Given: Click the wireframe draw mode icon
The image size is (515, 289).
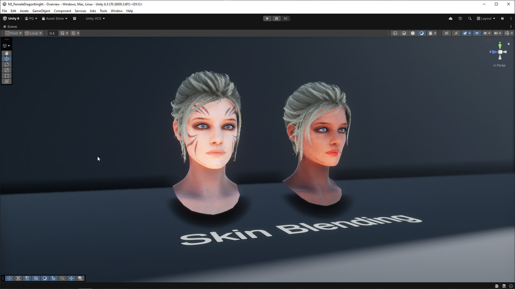Looking at the screenshot, I should pyautogui.click(x=395, y=33).
